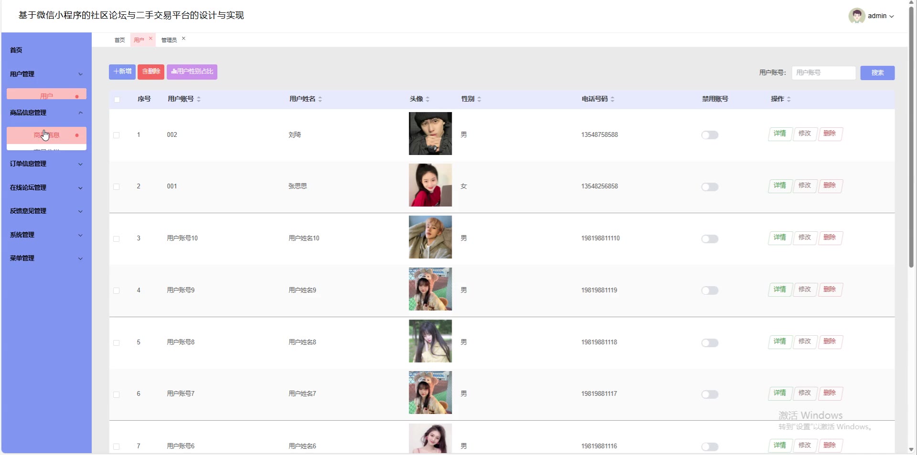The width and height of the screenshot is (917, 455).
Task: Expand the 在线论坛管理 menu
Action: pyautogui.click(x=46, y=187)
